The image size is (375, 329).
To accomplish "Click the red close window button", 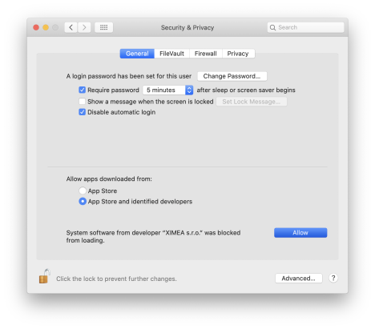I will [x=36, y=27].
